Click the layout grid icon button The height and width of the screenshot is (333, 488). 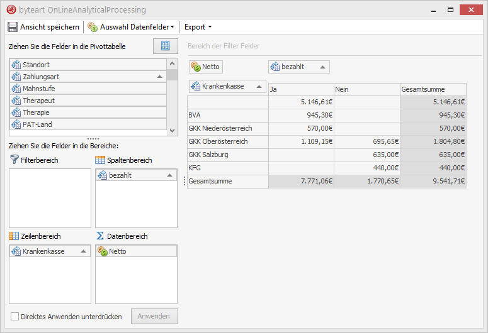(x=166, y=46)
